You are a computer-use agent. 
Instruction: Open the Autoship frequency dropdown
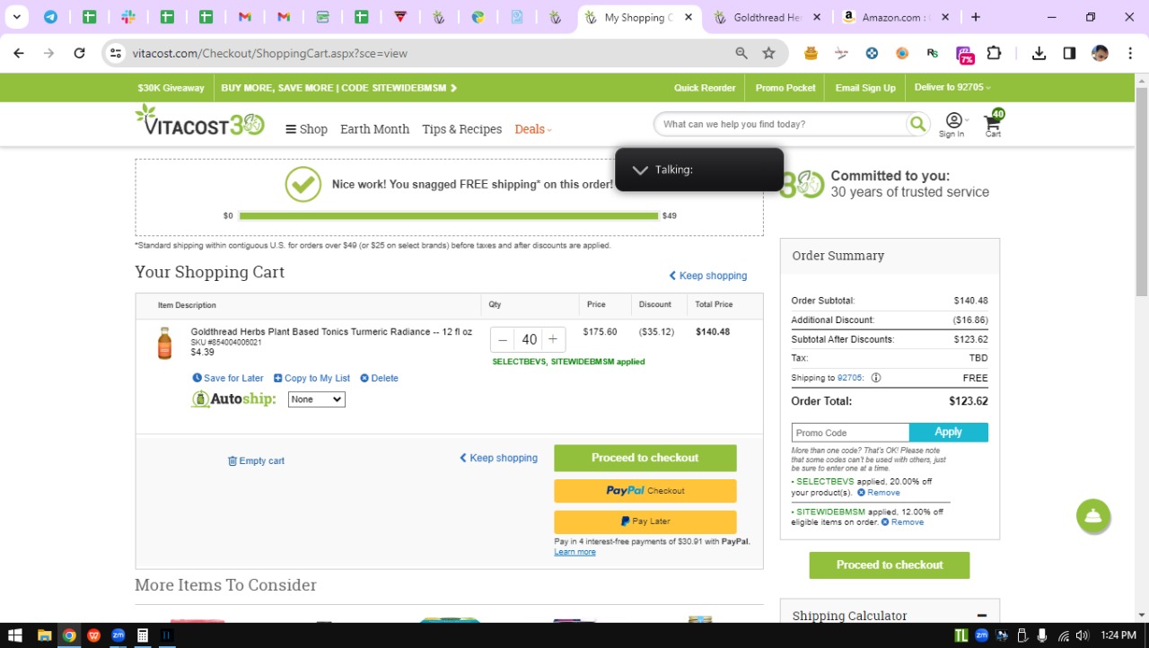point(316,399)
